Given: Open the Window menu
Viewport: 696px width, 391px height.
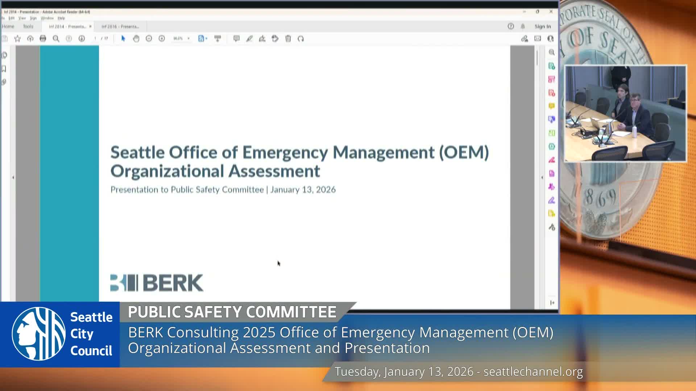Looking at the screenshot, I should pos(47,18).
